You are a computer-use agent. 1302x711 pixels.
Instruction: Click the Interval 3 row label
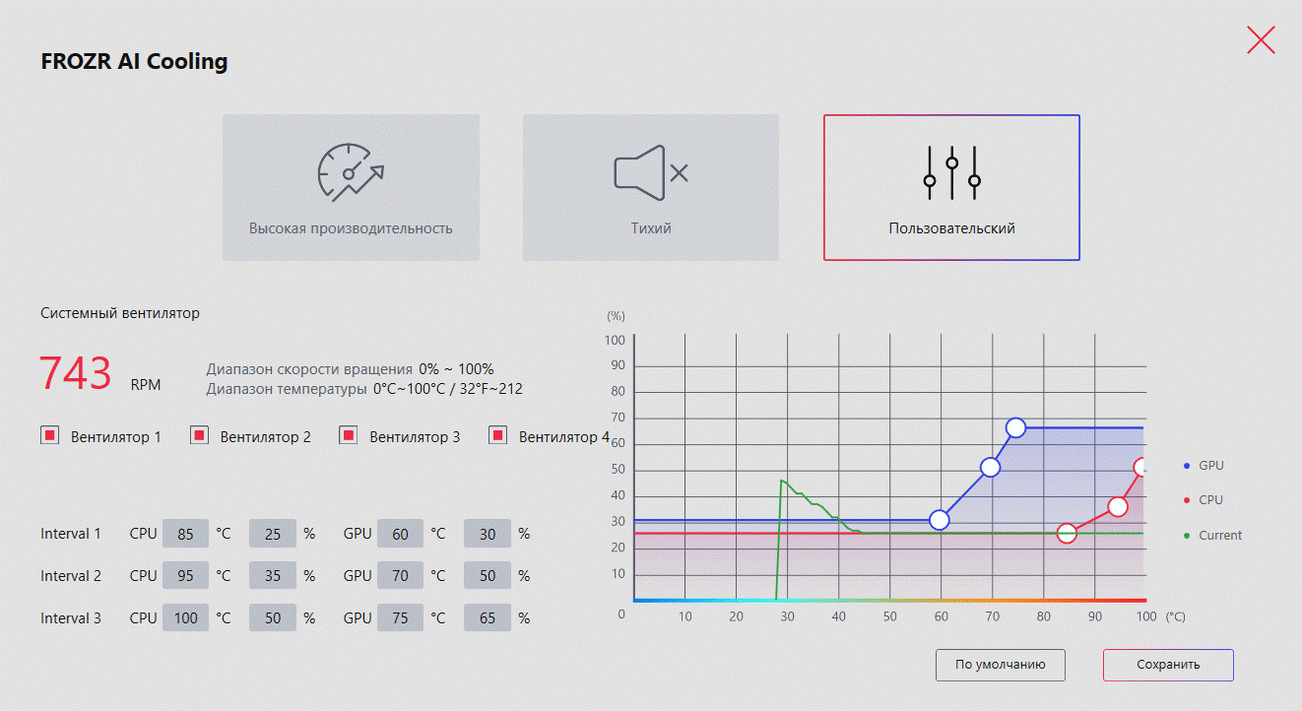[71, 618]
